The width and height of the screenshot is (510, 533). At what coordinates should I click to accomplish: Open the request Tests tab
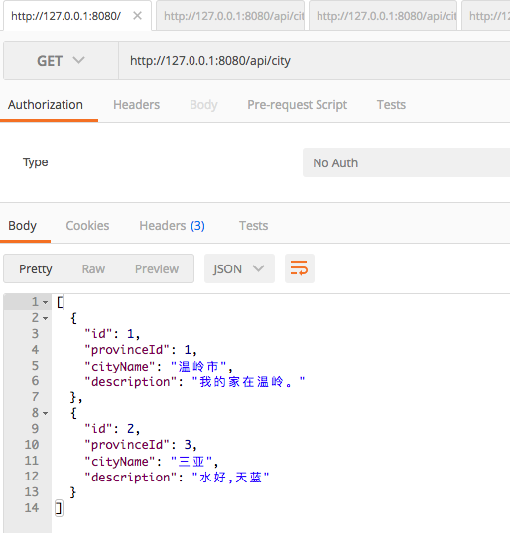391,105
